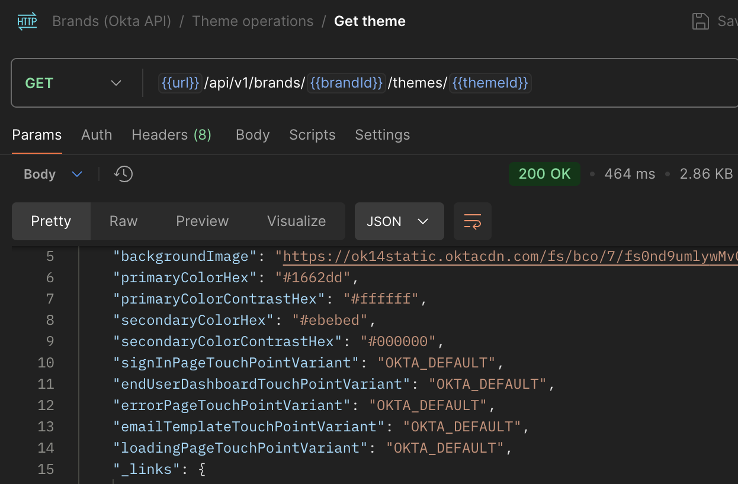Select the Raw view
Screen dimensions: 738x484
[124, 221]
